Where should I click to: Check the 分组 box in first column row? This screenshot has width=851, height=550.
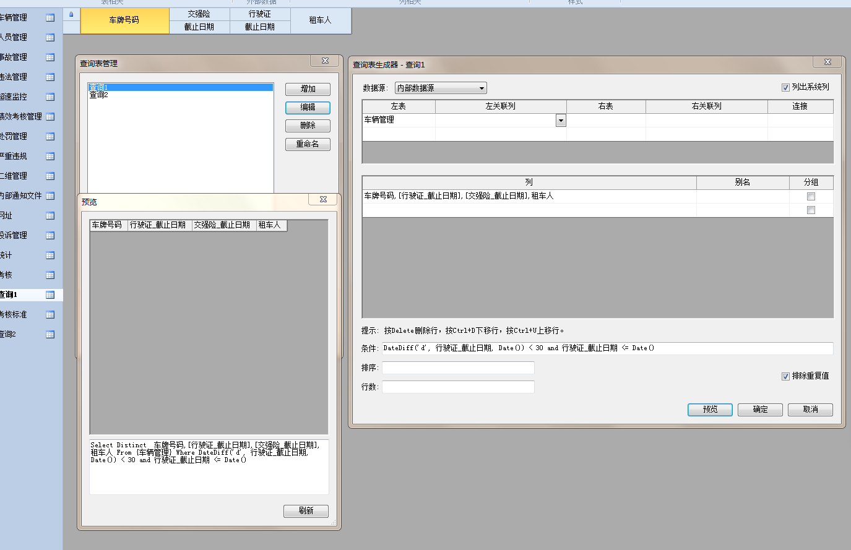(x=811, y=197)
